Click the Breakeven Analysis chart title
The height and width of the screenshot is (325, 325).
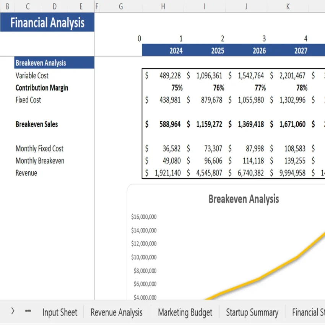244,199
